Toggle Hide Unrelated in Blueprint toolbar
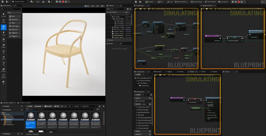The image size is (266, 136). (x=180, y=2)
